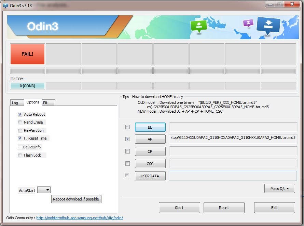Open the Pit tab
Screen dimensions: 304x226
pyautogui.click(x=48, y=103)
